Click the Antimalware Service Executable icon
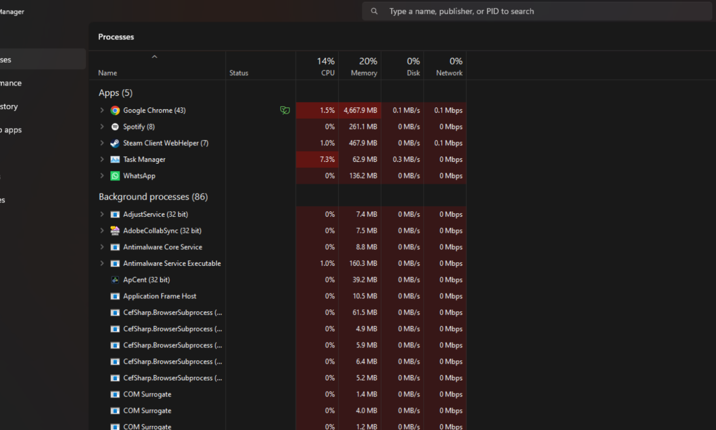716x430 pixels. point(115,264)
